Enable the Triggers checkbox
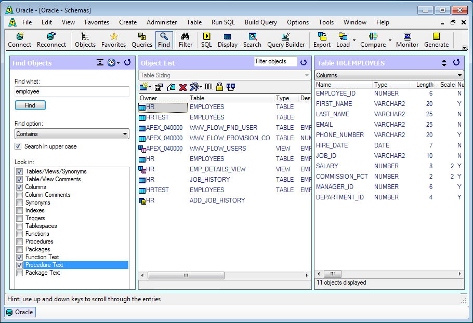The image size is (473, 323). coord(20,218)
